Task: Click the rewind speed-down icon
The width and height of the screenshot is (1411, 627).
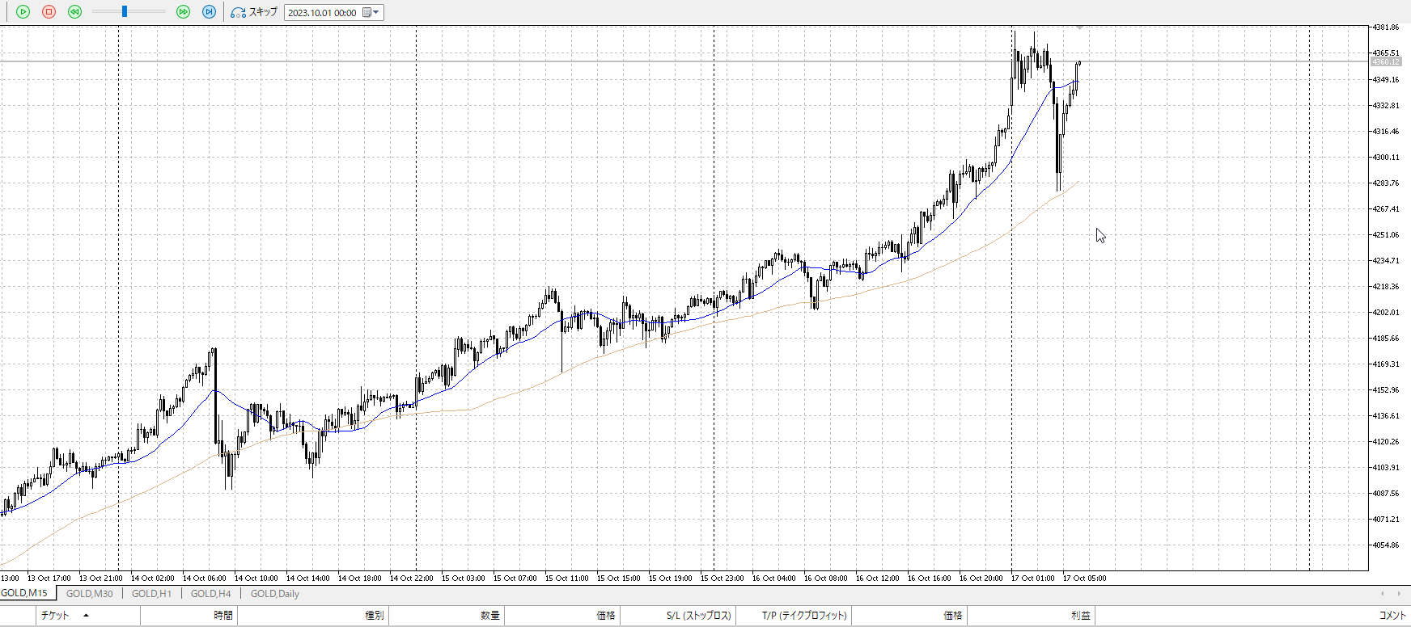Action: (75, 12)
